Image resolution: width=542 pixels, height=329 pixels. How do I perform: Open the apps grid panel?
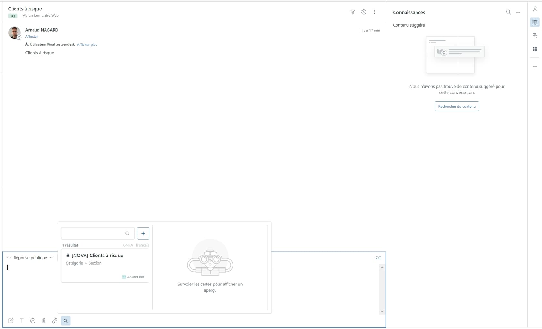pos(535,49)
